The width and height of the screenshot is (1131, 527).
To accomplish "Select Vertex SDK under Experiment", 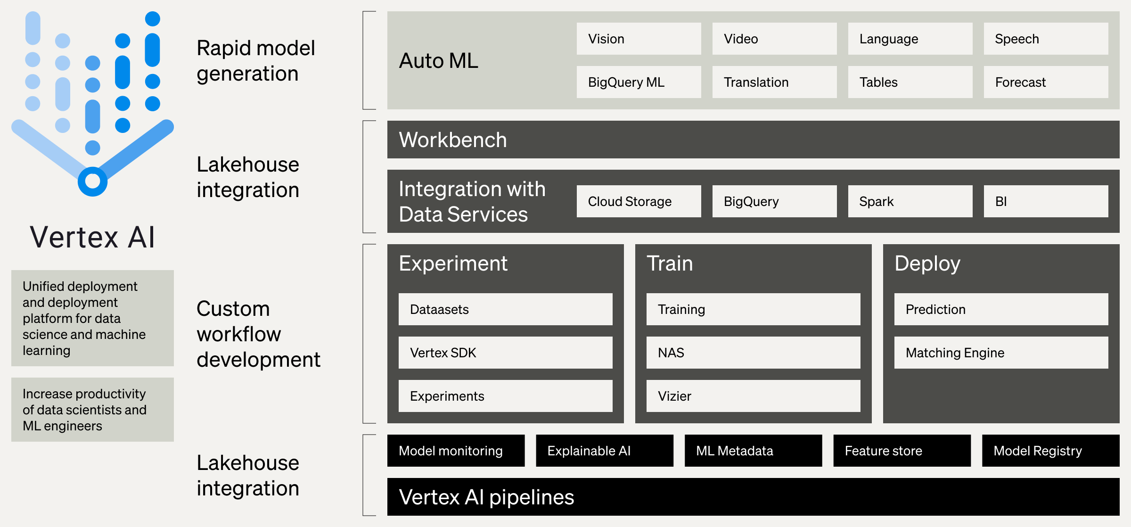I will 505,353.
